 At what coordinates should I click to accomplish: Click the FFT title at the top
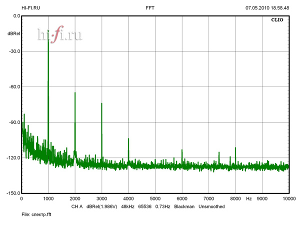[x=150, y=8]
